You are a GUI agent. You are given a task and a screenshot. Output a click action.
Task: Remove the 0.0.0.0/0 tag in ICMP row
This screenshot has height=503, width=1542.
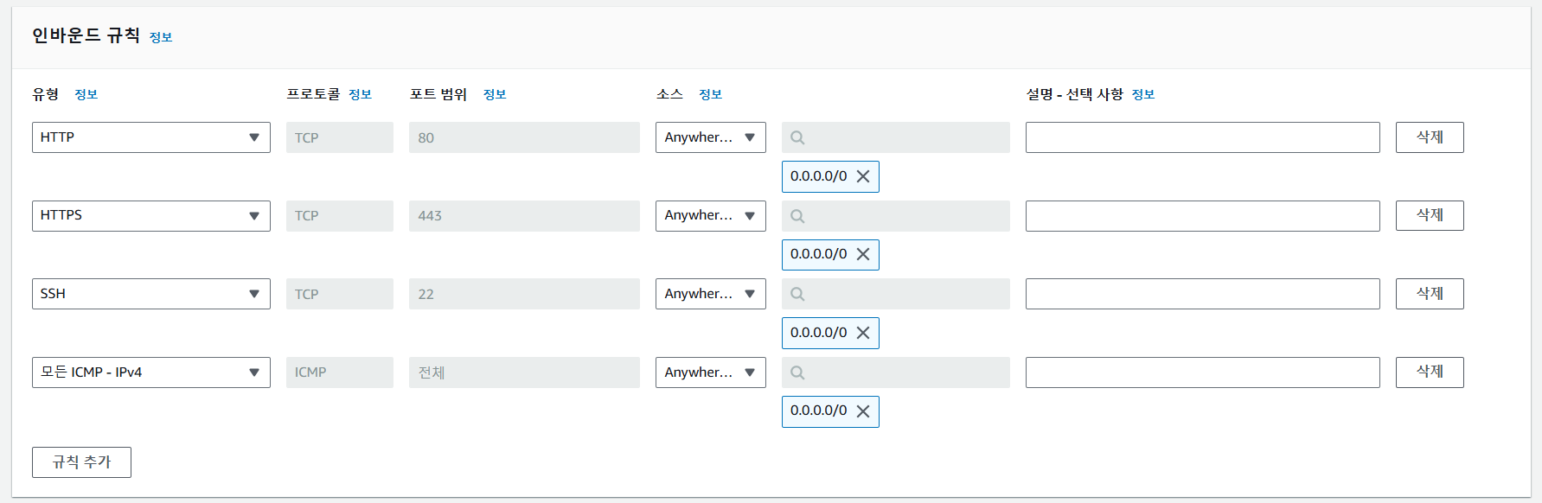click(x=863, y=411)
